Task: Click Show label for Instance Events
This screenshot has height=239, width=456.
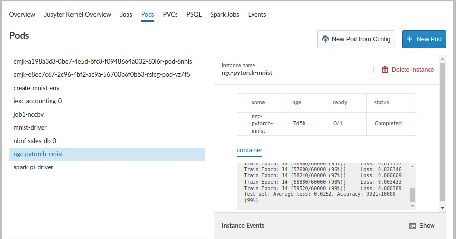Action: (427, 226)
